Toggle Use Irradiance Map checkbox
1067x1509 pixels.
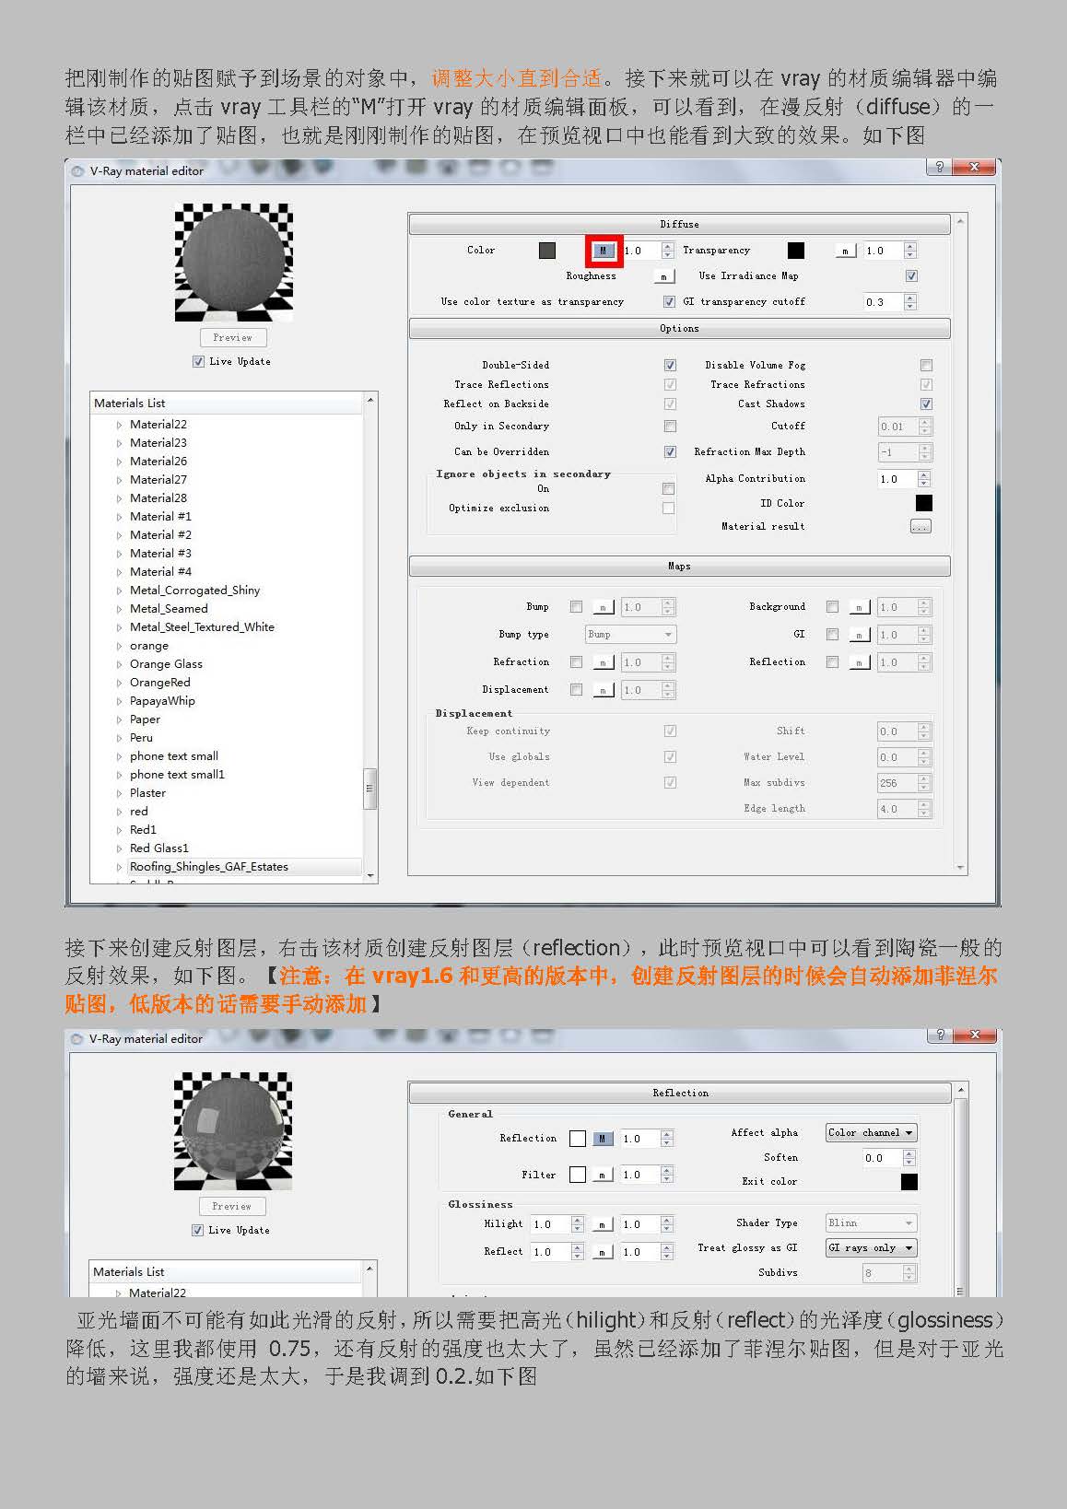pyautogui.click(x=911, y=275)
